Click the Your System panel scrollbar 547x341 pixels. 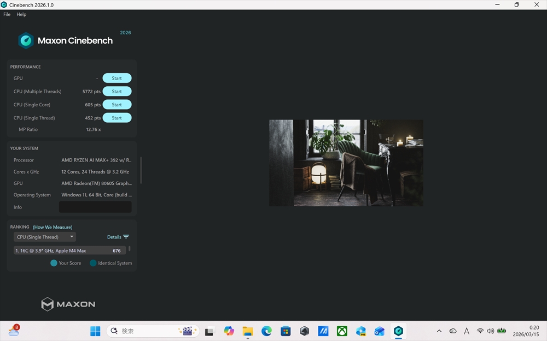pos(141,170)
